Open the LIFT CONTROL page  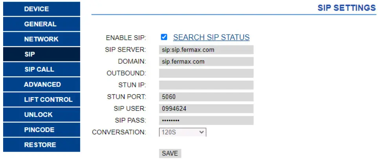point(41,99)
